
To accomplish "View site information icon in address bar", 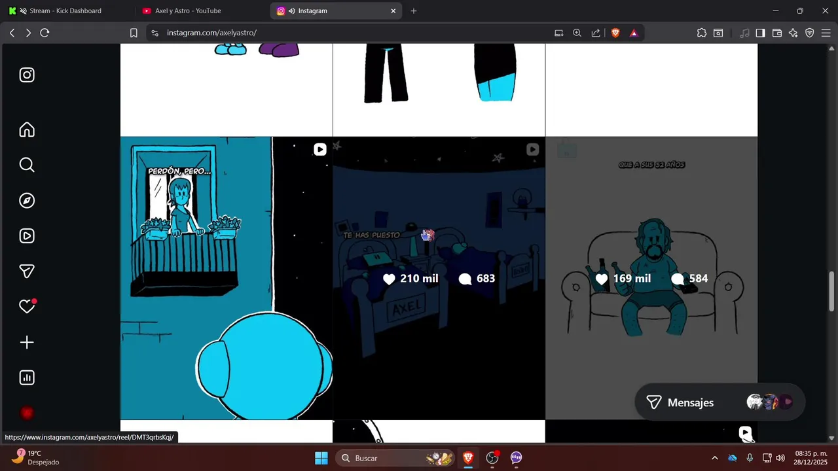I will tap(154, 33).
